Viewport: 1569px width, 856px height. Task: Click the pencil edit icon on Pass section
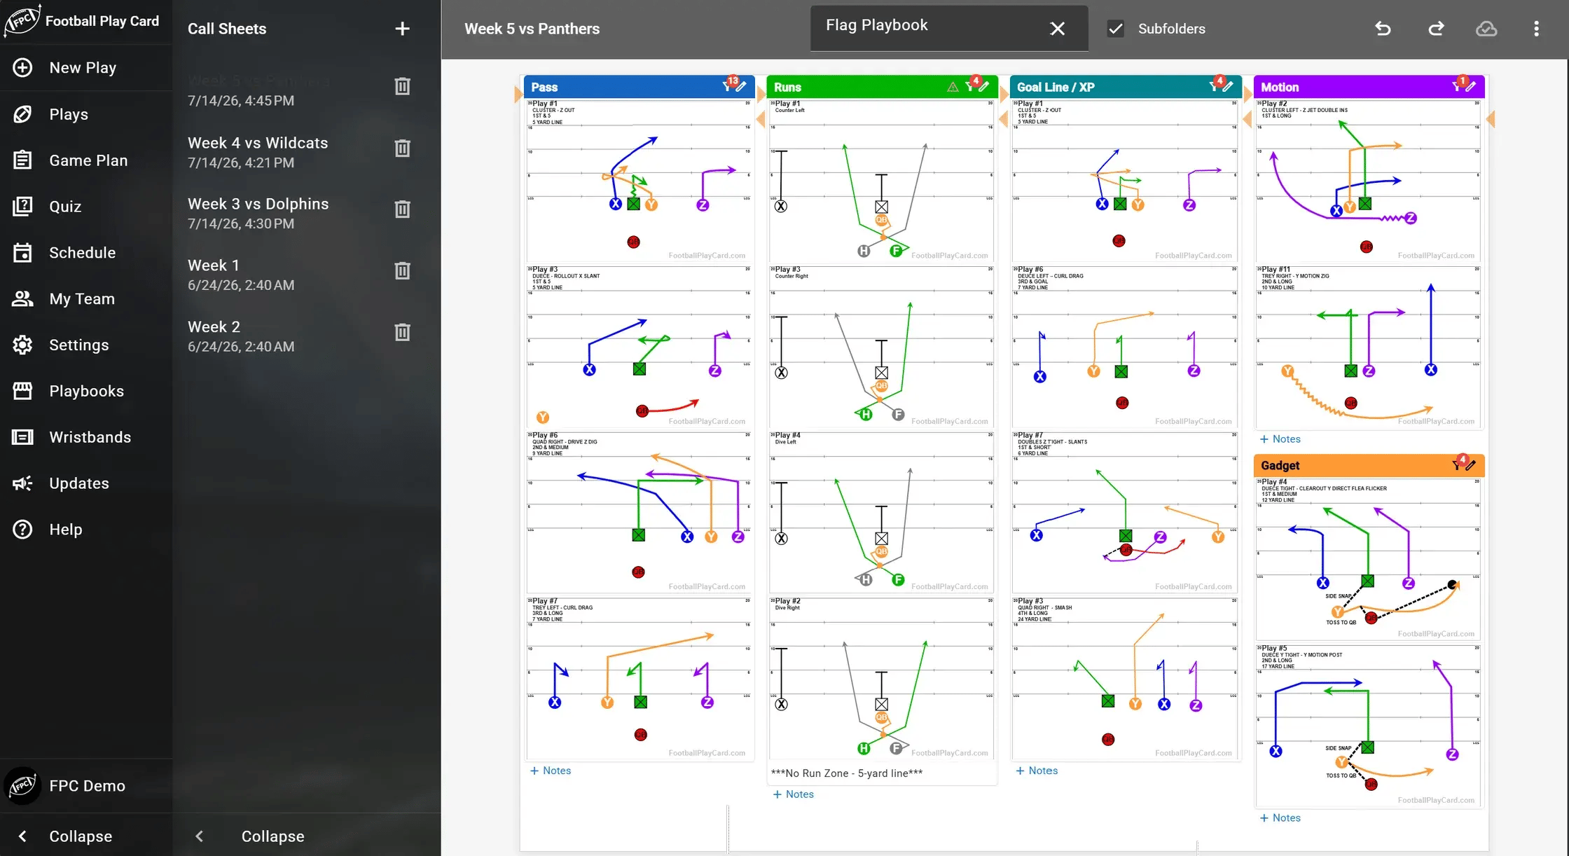point(741,87)
